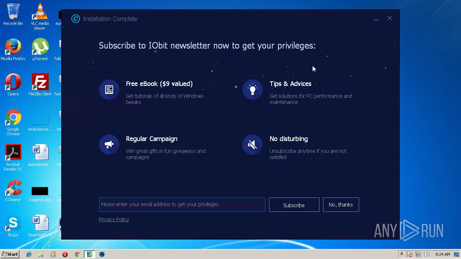Select the VLC media player shortcut
Image resolution: width=461 pixels, height=259 pixels.
point(40,17)
